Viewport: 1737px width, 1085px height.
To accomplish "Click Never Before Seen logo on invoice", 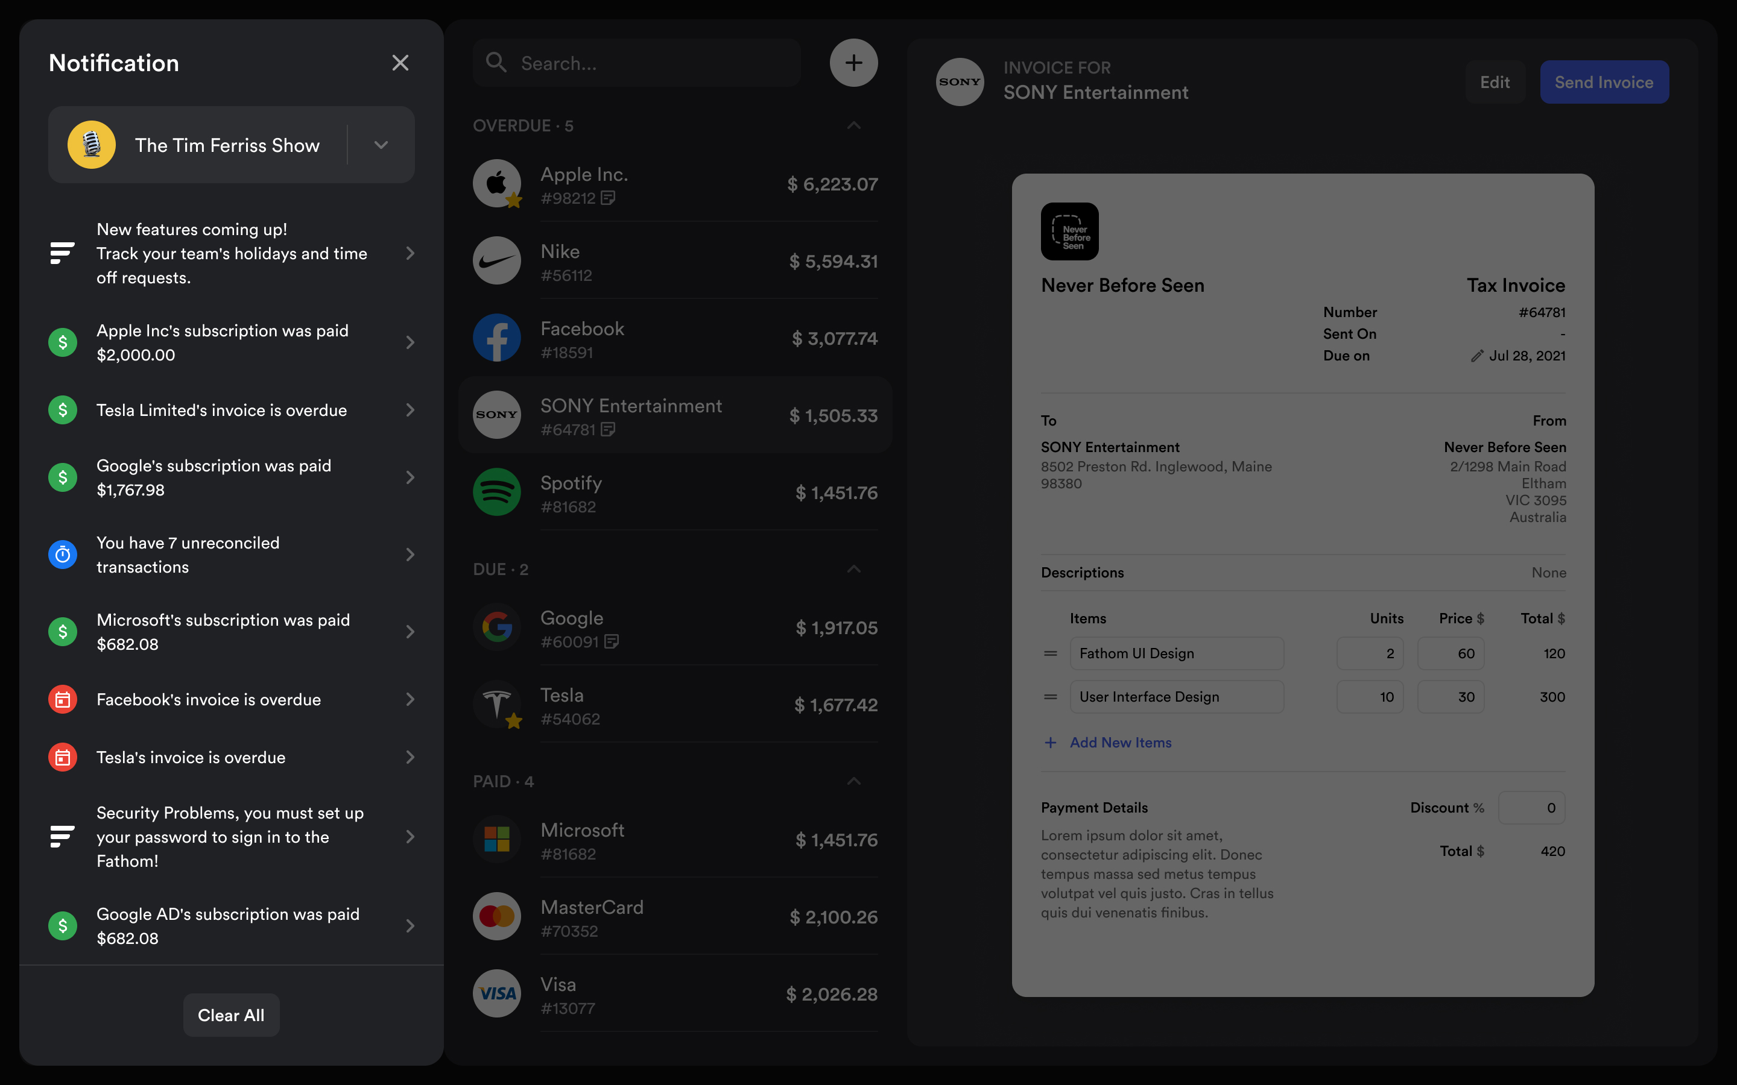I will click(1069, 231).
